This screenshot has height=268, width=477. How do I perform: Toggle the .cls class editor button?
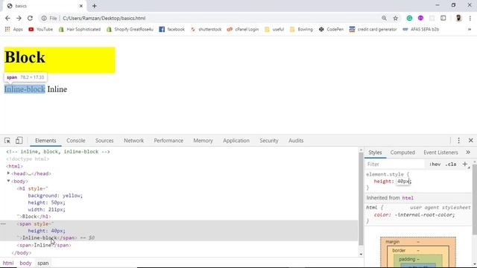click(x=450, y=164)
